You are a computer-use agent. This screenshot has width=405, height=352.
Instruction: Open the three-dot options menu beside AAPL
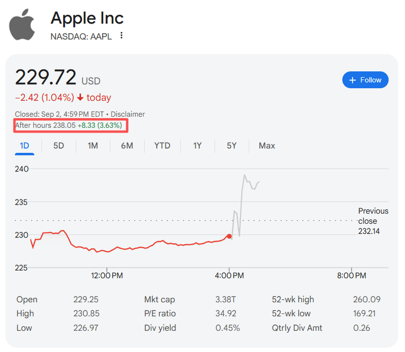121,36
